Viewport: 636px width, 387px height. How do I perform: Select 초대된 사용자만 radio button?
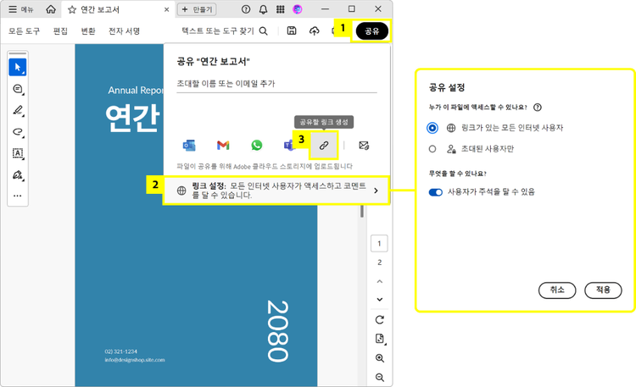pyautogui.click(x=432, y=149)
